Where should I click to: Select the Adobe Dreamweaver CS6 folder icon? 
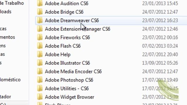[40, 20]
